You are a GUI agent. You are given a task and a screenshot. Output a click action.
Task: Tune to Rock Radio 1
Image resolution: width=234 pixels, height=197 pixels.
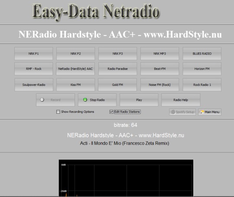[202, 85]
